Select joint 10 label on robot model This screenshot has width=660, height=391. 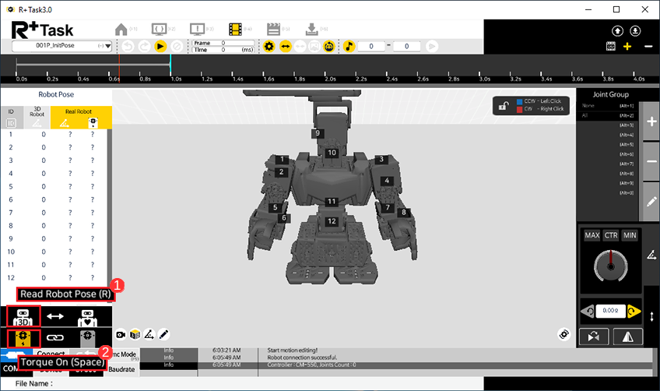[x=332, y=153]
